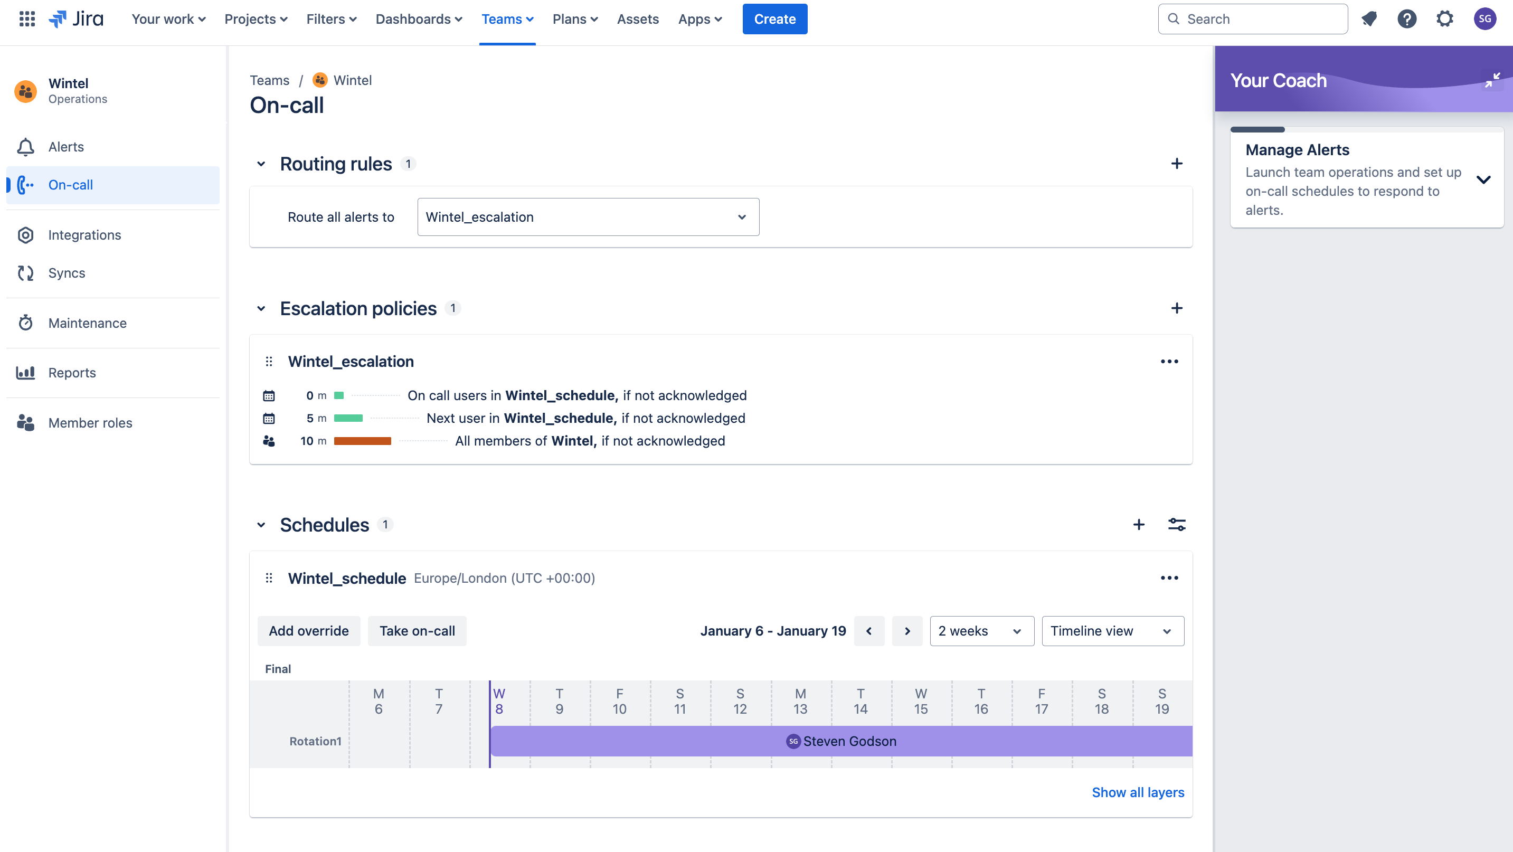Click the search magnifier icon
The height and width of the screenshot is (852, 1513).
pyautogui.click(x=1173, y=19)
